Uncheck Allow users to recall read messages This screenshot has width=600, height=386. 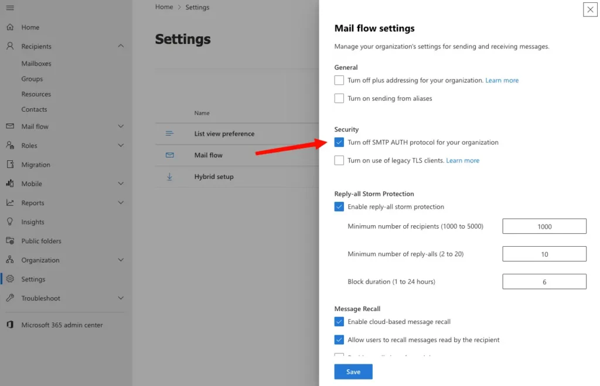[339, 340]
